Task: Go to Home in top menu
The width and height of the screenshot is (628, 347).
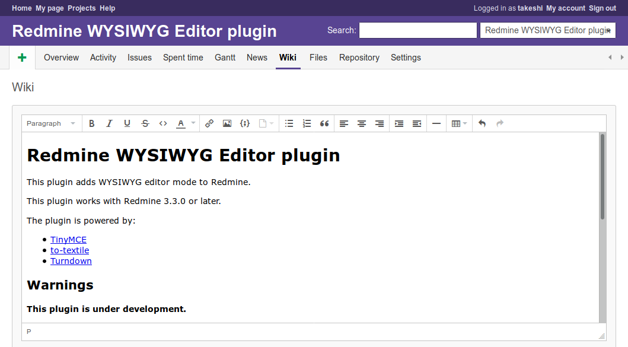Action: pyautogui.click(x=21, y=8)
